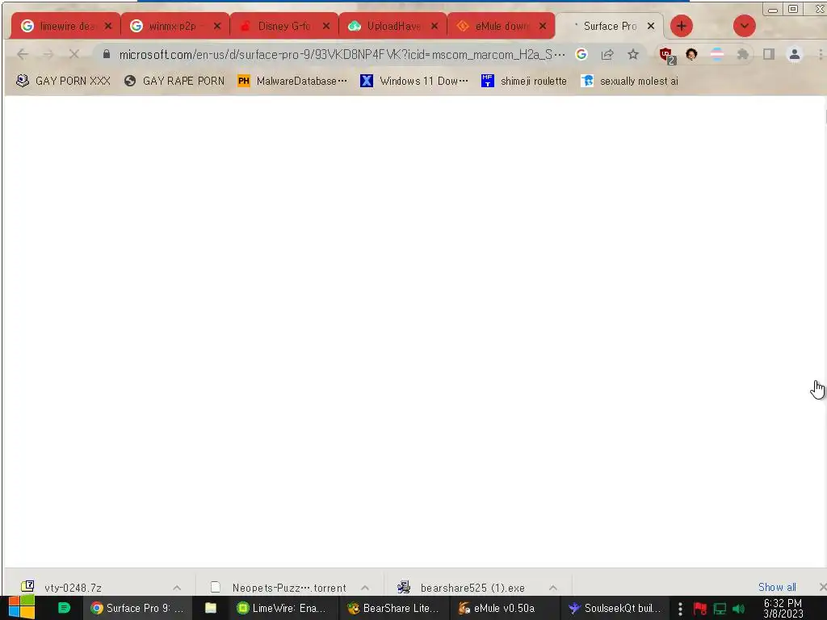This screenshot has width=827, height=620.
Task: Close the winmx p2p tab
Action: pos(217,26)
